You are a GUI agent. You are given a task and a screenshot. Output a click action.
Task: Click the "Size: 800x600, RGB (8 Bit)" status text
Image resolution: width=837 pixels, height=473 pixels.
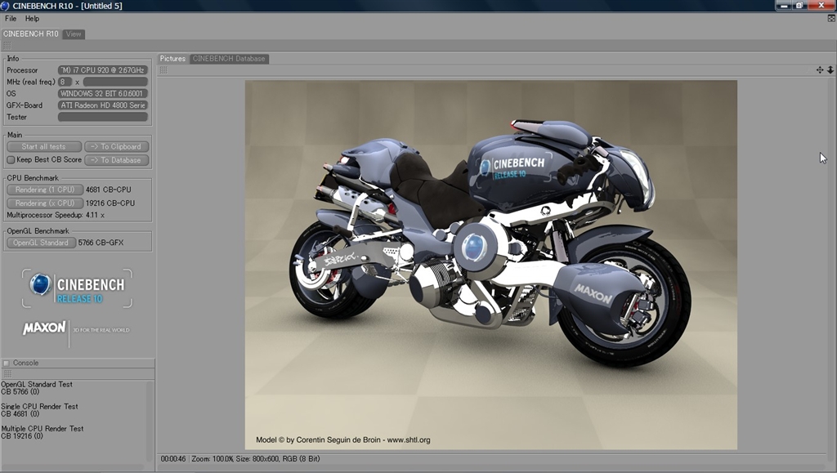point(278,458)
